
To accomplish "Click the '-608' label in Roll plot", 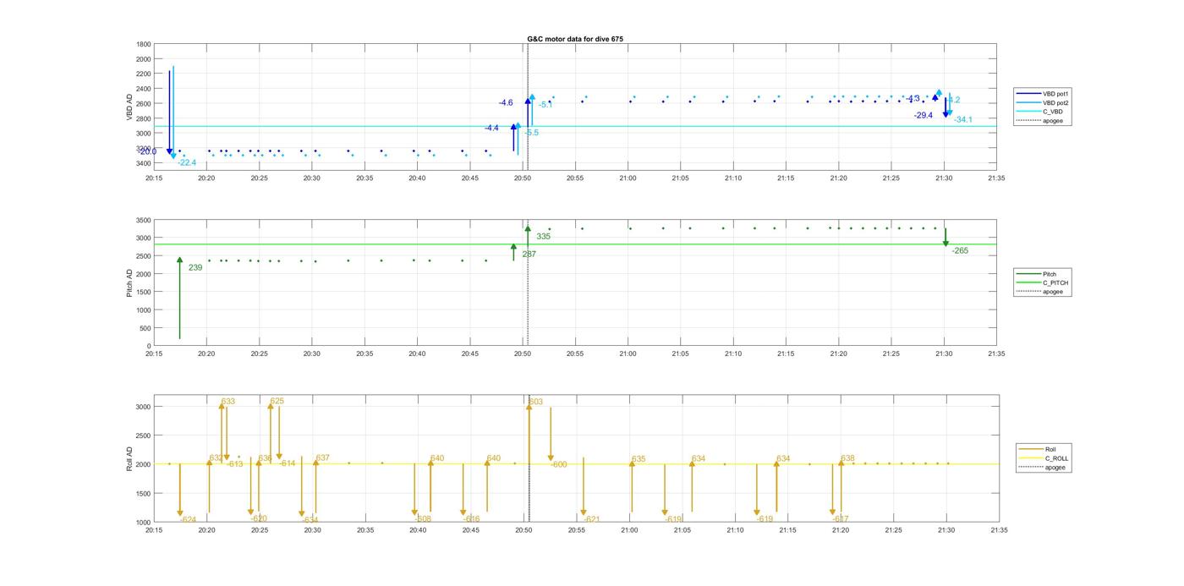I will tap(422, 519).
